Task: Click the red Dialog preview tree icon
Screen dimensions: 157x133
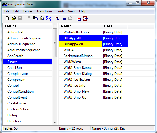Action: coord(85,18)
